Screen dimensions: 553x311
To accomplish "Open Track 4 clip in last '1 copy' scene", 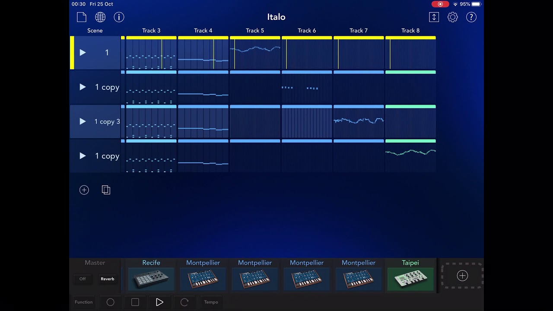I will (203, 156).
